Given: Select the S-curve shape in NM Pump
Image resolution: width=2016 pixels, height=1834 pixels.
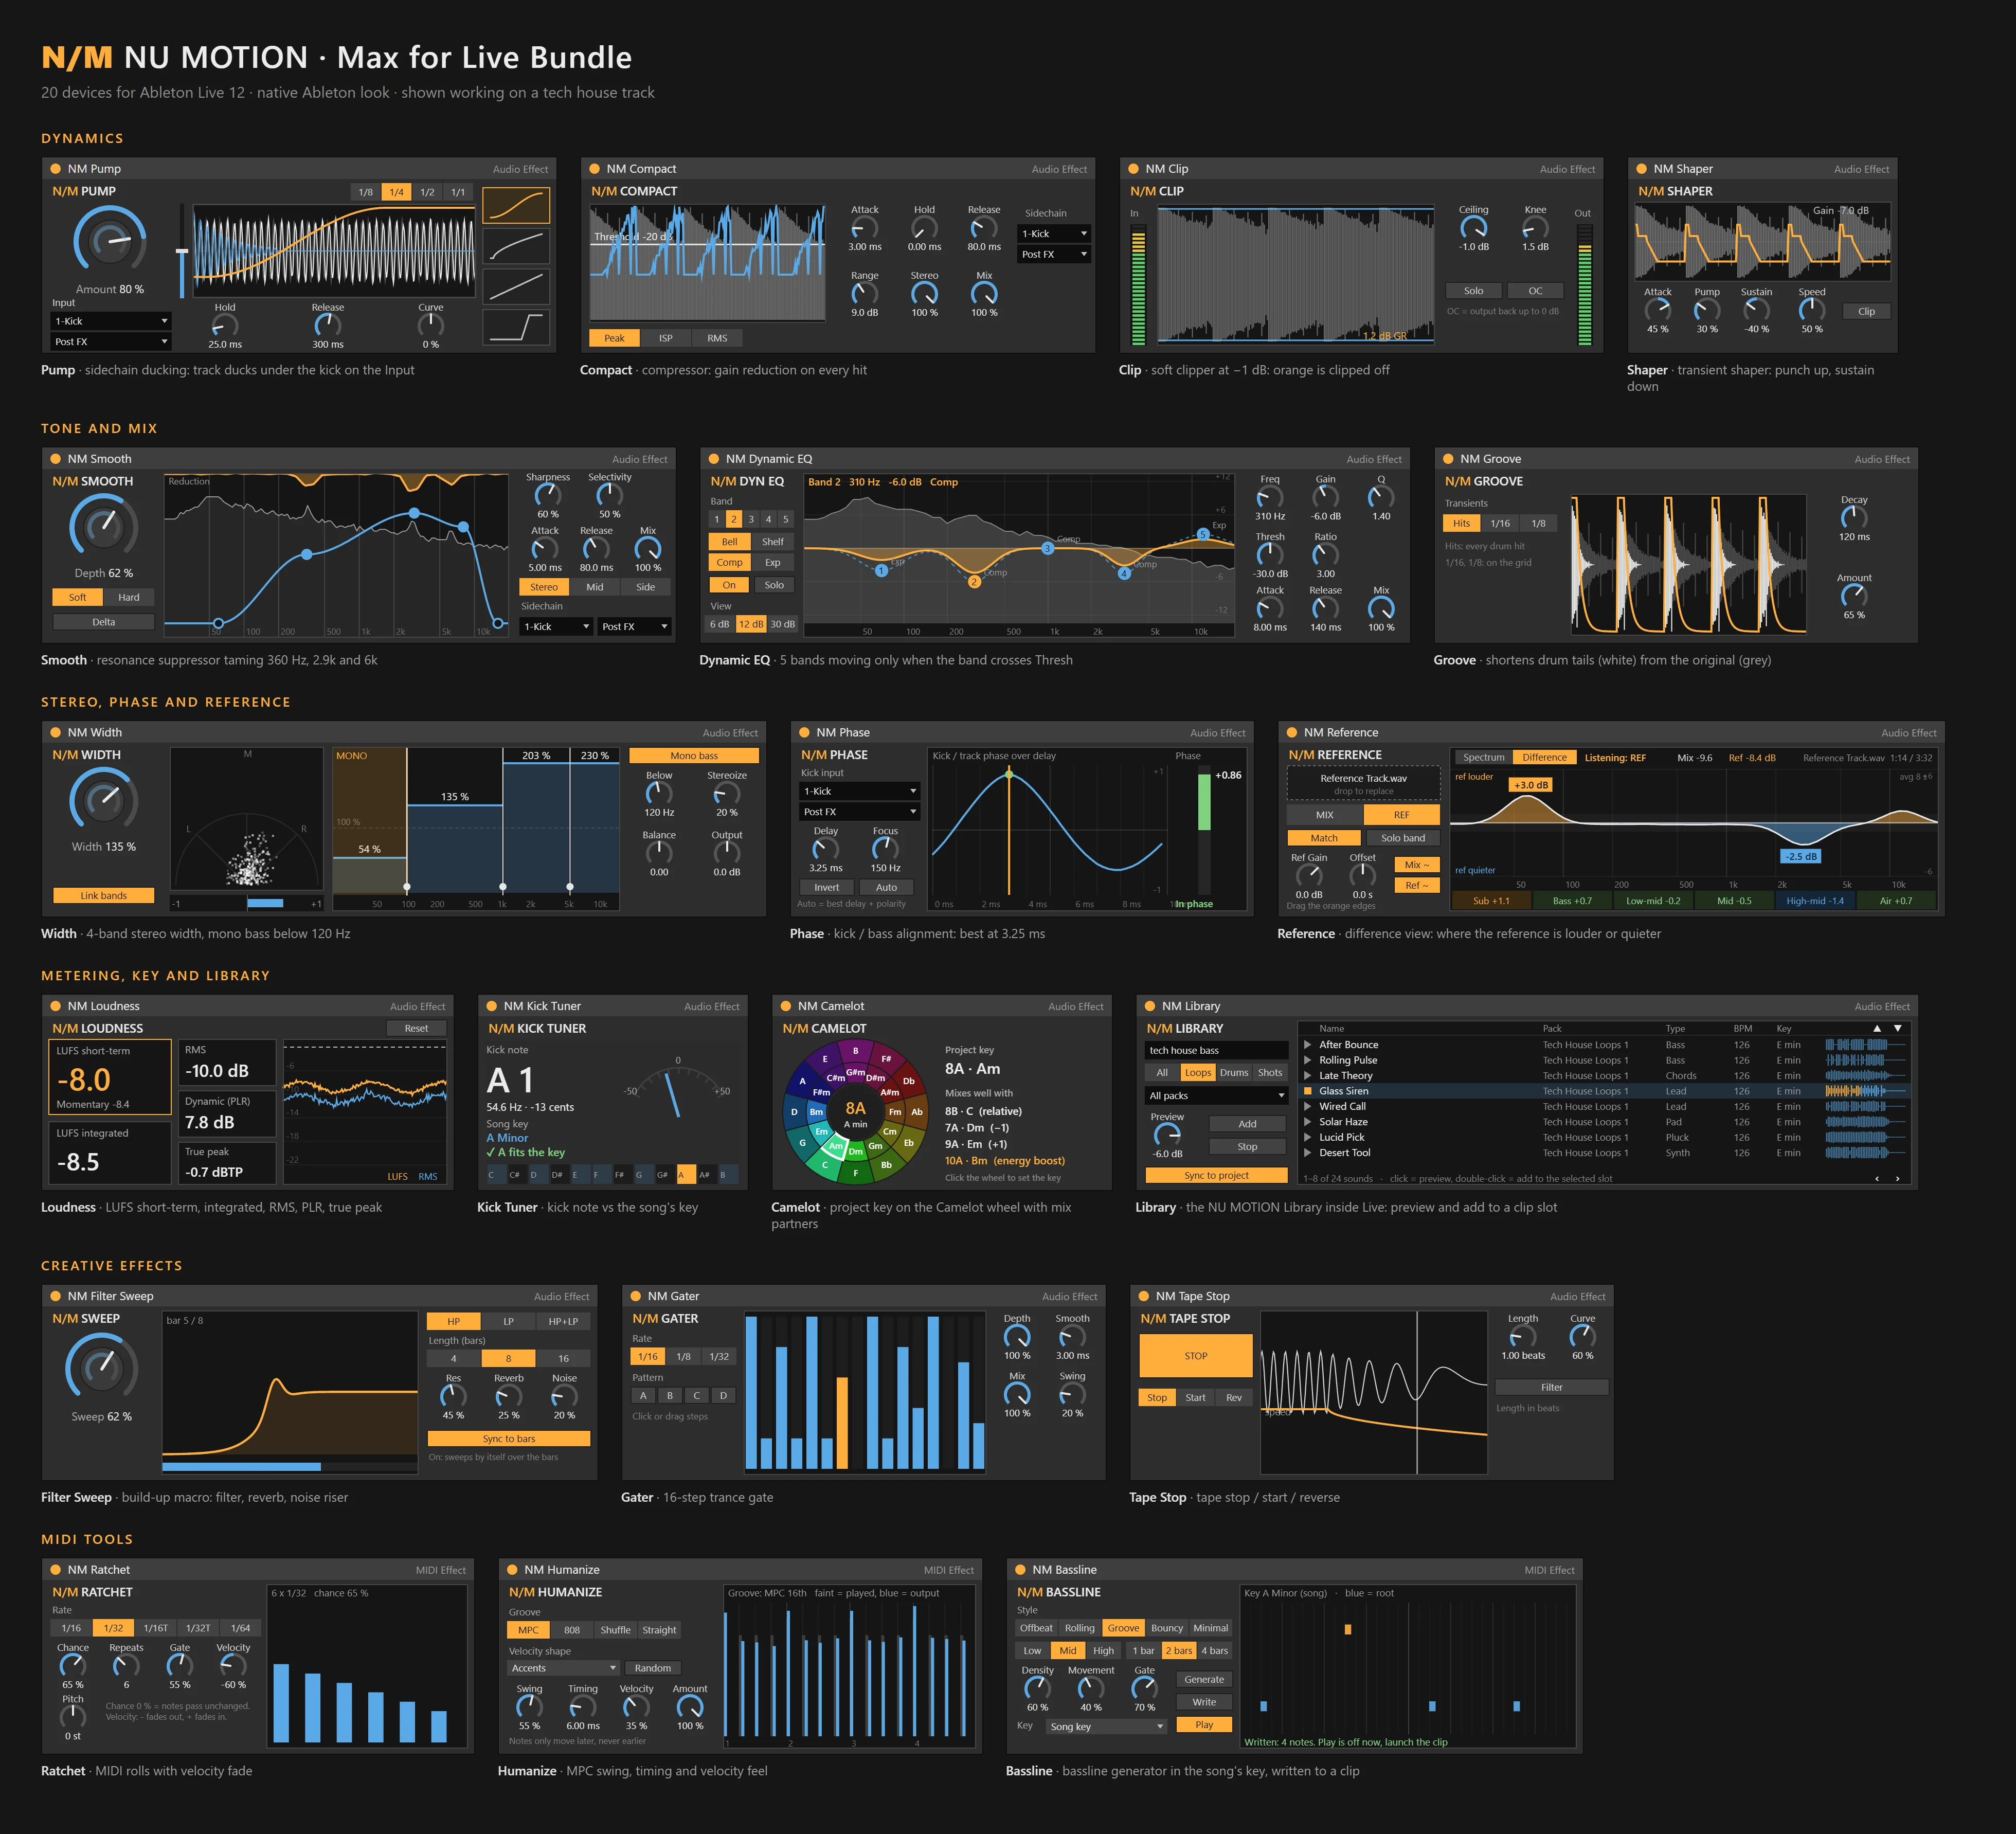Looking at the screenshot, I should coord(516,205).
